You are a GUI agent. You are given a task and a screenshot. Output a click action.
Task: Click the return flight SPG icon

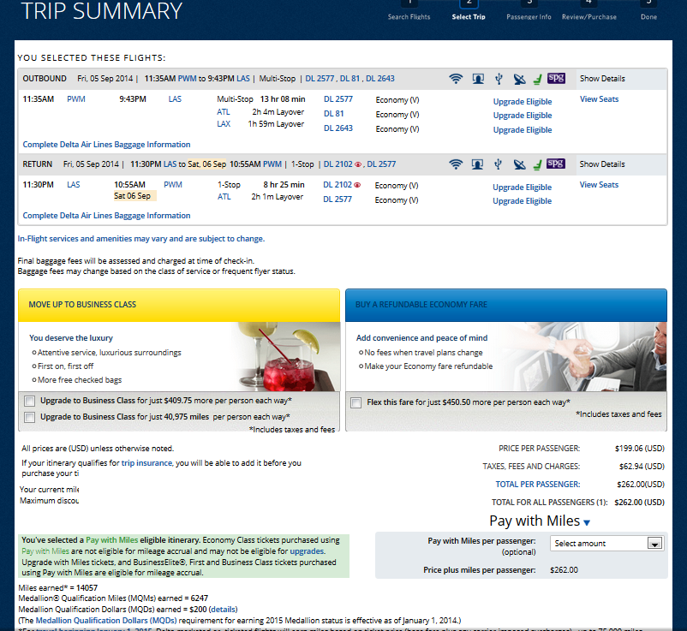556,164
